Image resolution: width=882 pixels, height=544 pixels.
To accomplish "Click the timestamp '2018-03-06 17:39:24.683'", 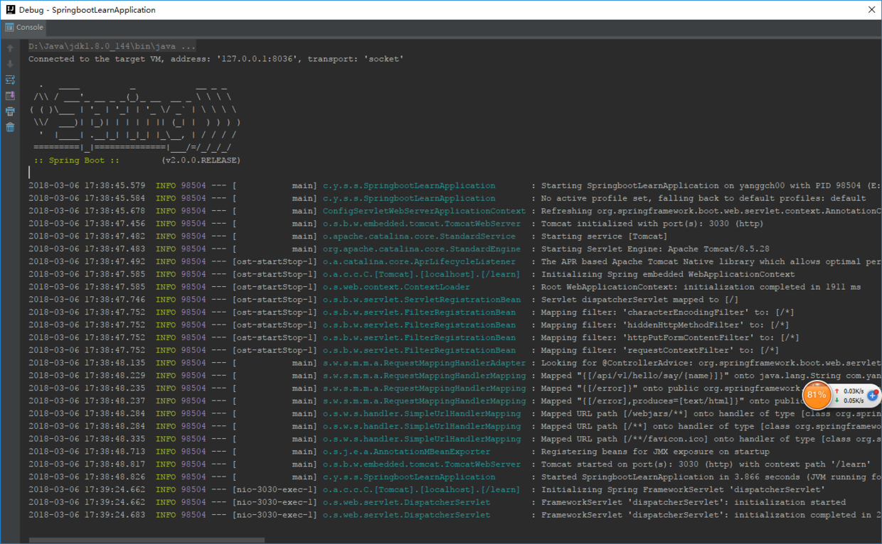I will point(87,515).
